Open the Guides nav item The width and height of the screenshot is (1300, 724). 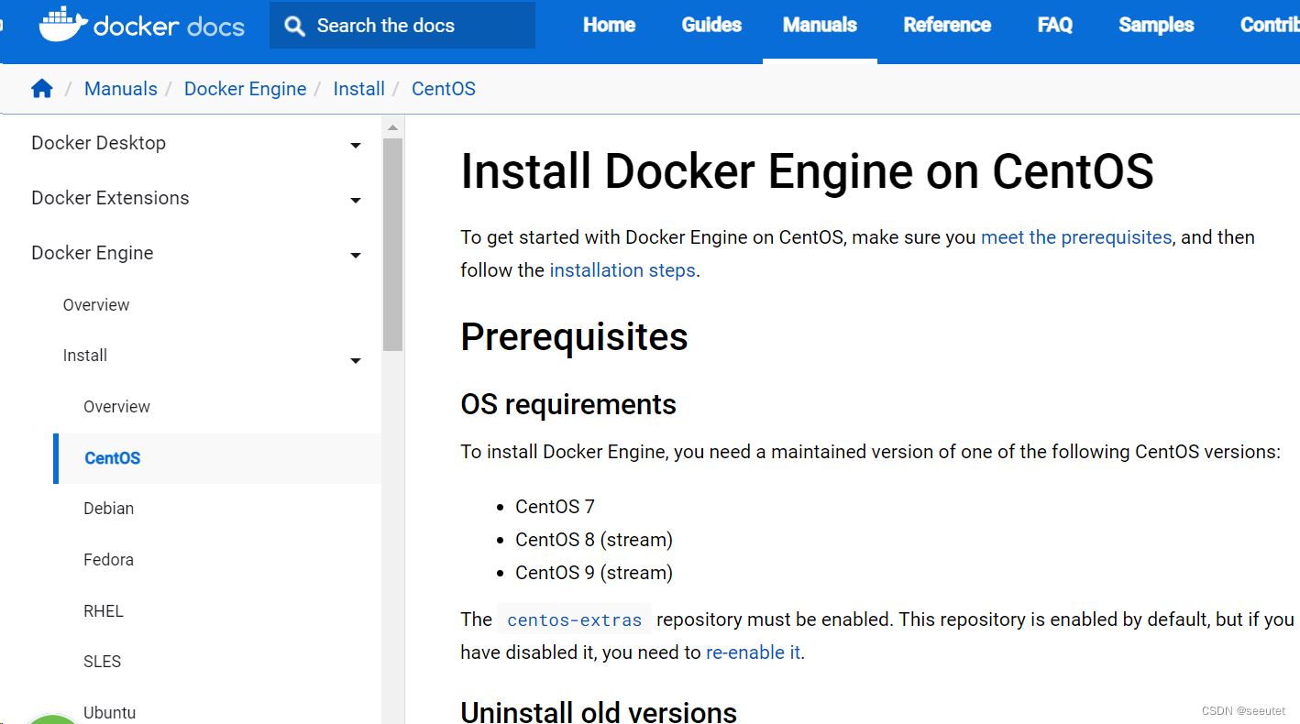pos(711,25)
